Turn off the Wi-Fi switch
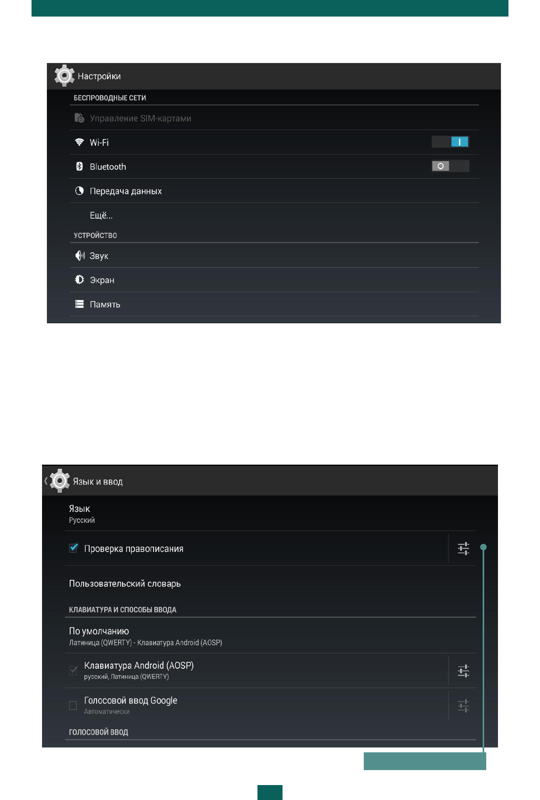This screenshot has height=800, width=540. pos(450,142)
